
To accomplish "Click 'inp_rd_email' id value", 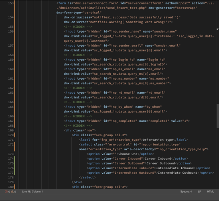I will (122, 93).
